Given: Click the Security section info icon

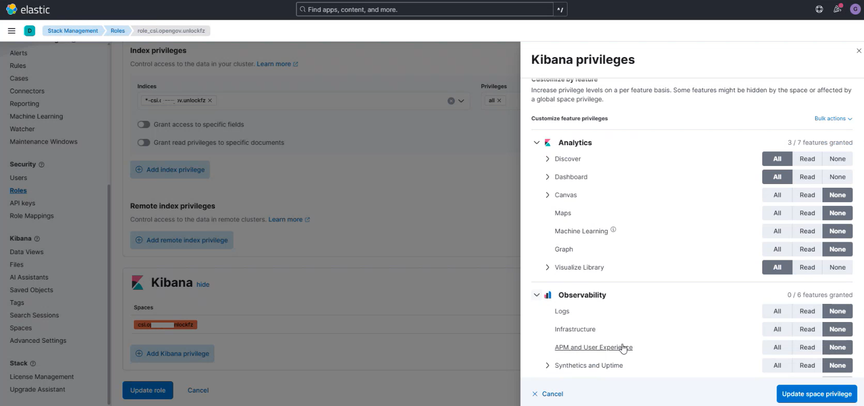Looking at the screenshot, I should pos(42,164).
